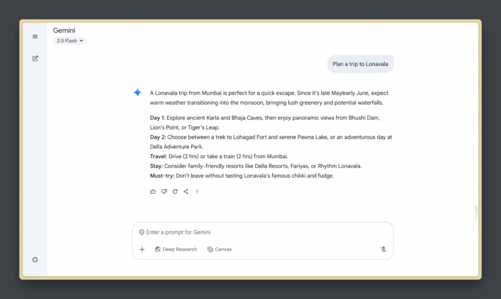Toggle Deep Research mode
This screenshot has width=501, height=299.
[176, 249]
